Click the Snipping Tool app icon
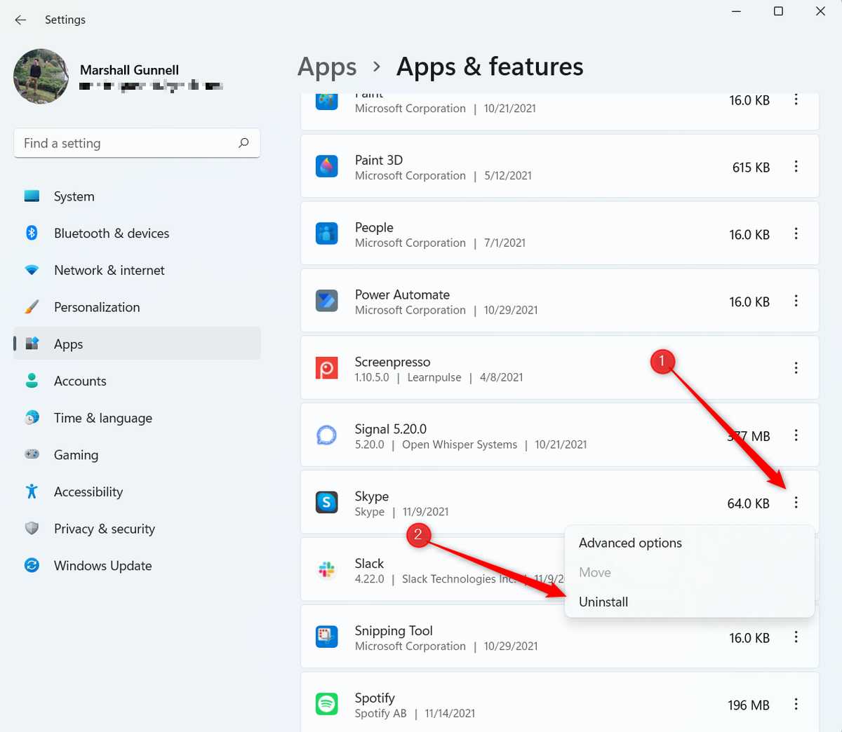The width and height of the screenshot is (842, 732). click(x=326, y=637)
